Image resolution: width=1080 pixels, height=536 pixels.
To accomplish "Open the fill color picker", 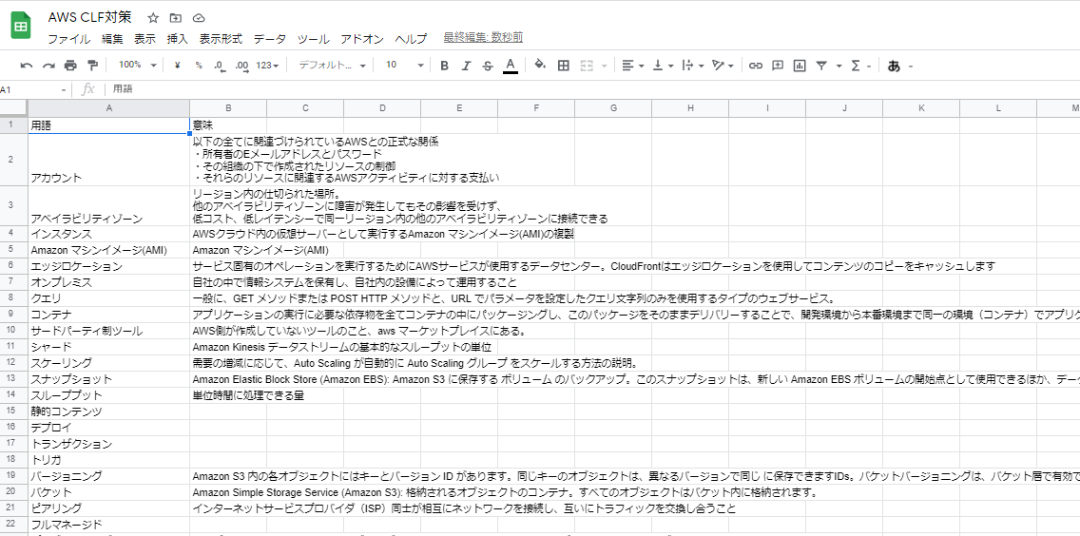I will pyautogui.click(x=541, y=66).
